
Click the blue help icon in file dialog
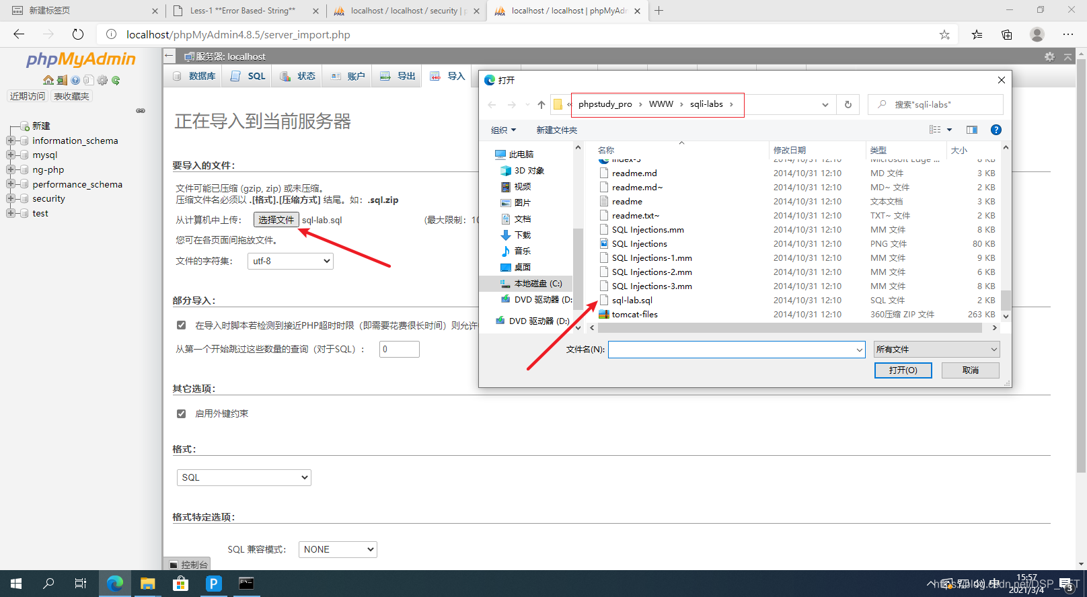[x=996, y=130]
